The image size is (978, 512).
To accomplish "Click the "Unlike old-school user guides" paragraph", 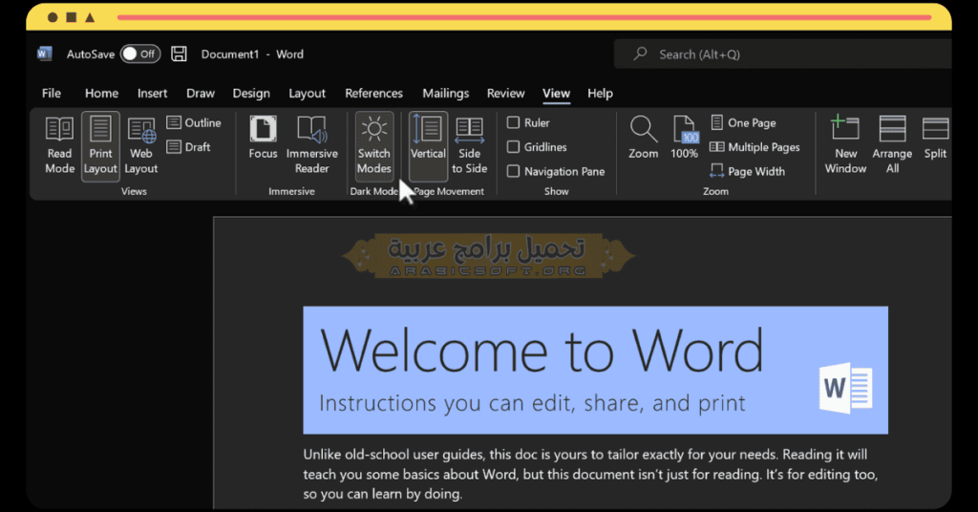I will coord(590,474).
